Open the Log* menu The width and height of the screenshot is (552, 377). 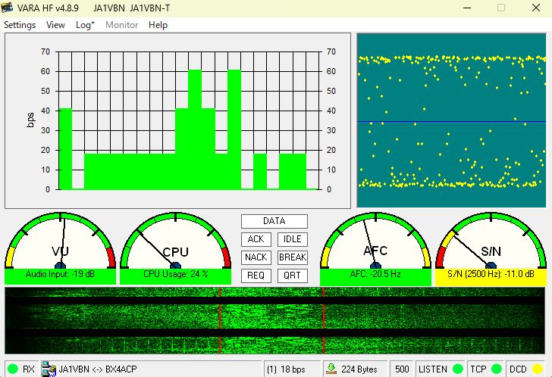[85, 25]
